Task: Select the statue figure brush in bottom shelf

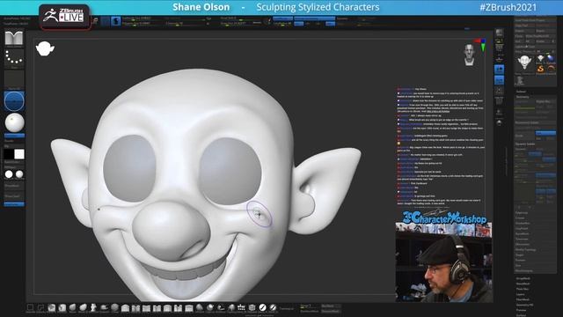Action: (x=93, y=307)
